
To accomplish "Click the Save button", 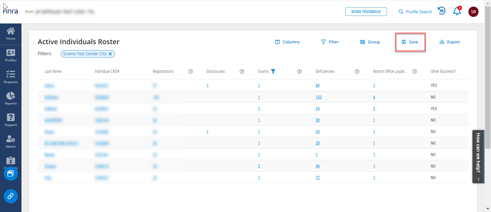I will pyautogui.click(x=410, y=42).
